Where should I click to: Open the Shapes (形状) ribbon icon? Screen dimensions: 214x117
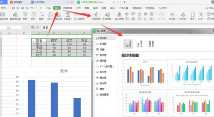point(50,16)
